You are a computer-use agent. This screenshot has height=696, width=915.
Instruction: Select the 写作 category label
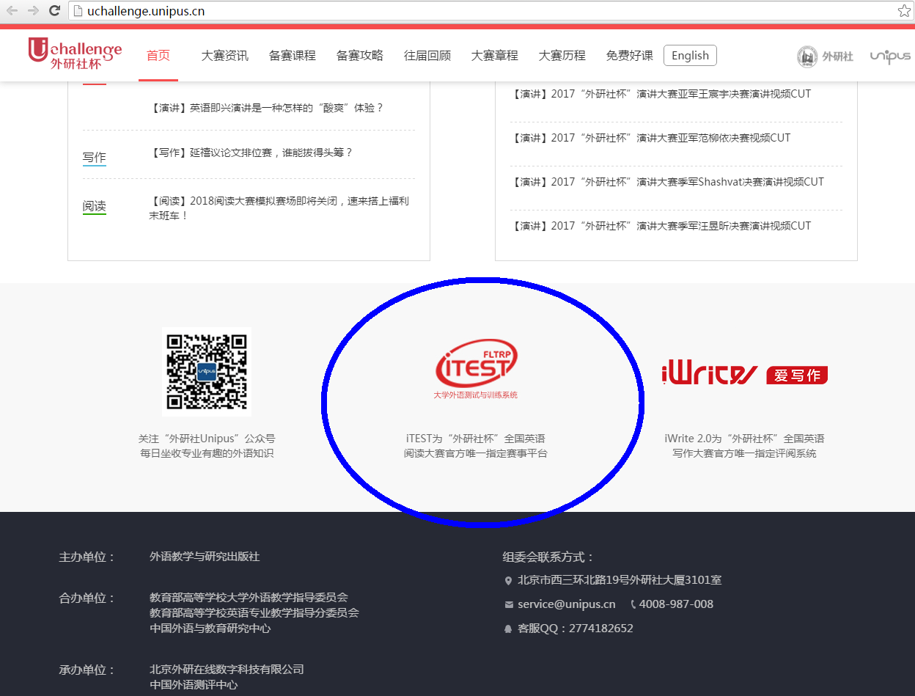pos(94,157)
